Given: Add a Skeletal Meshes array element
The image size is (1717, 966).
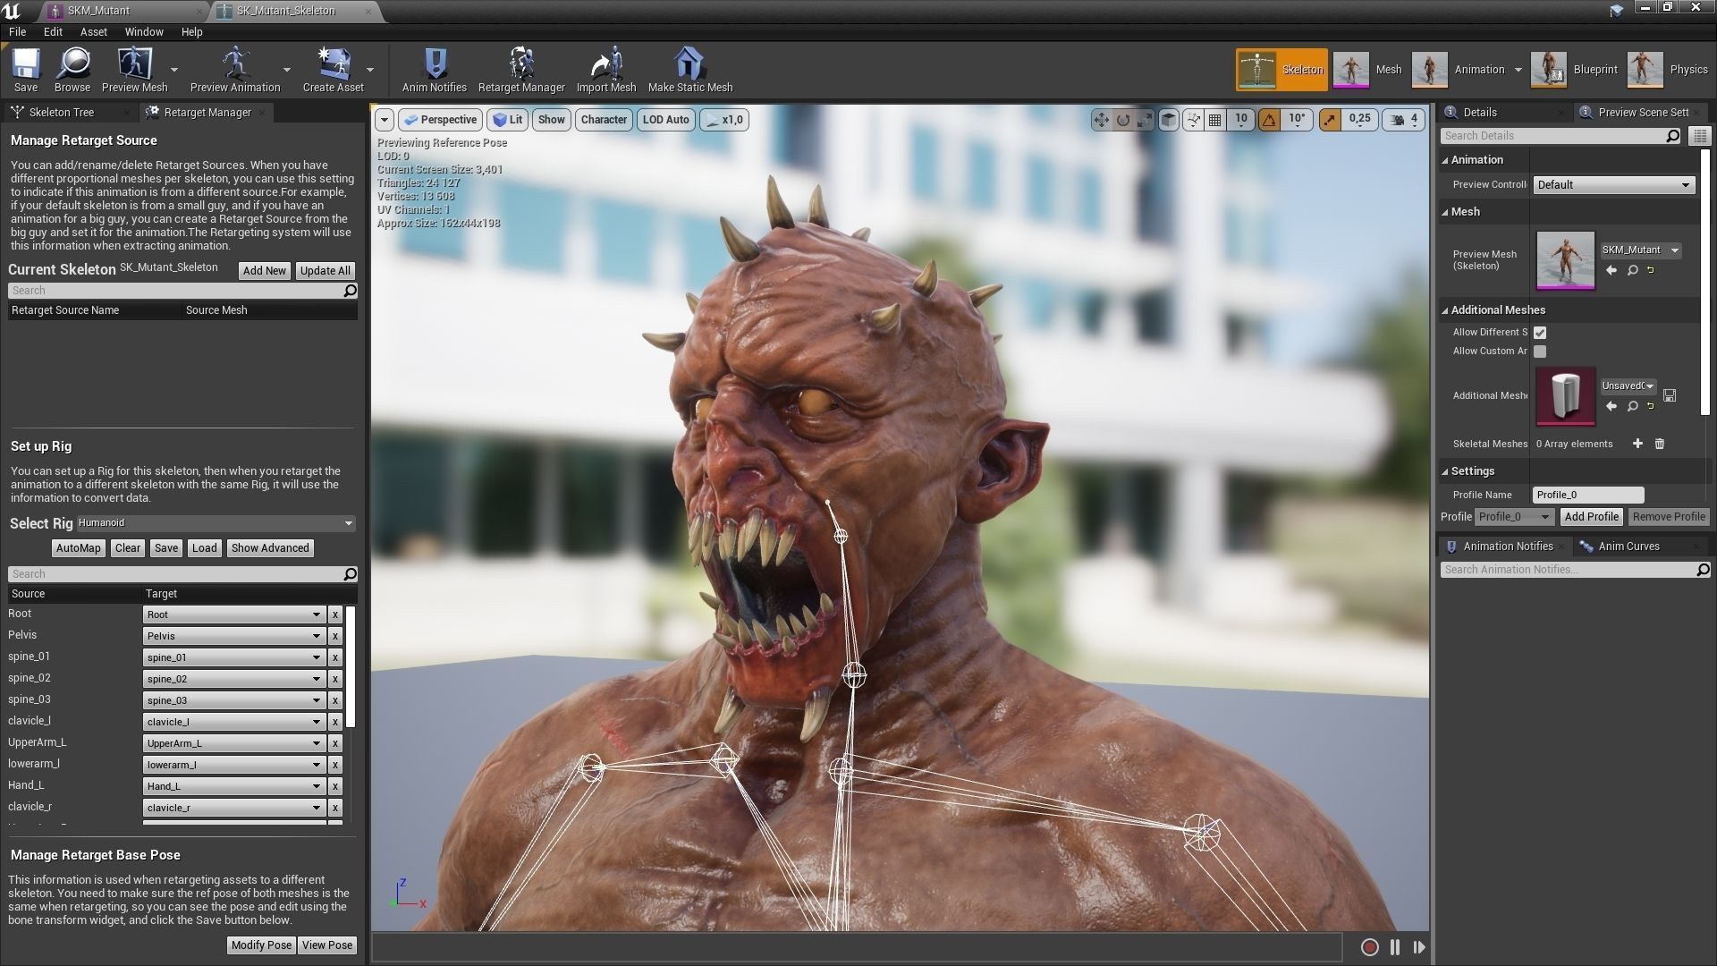Looking at the screenshot, I should [x=1637, y=444].
